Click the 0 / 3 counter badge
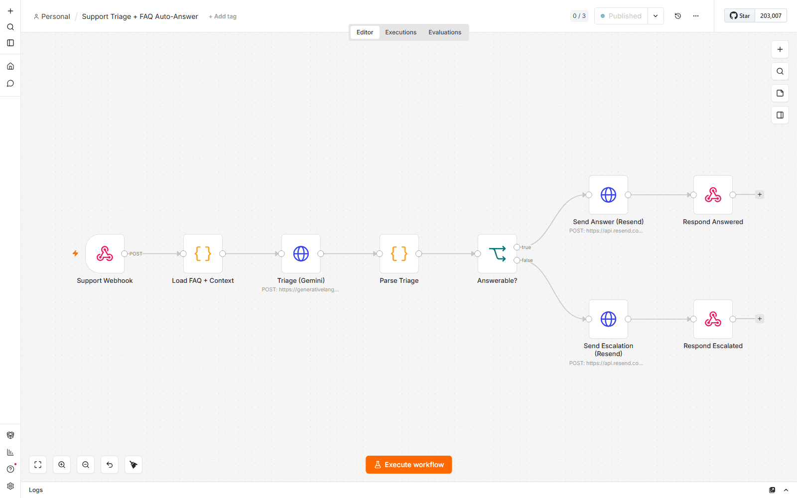The width and height of the screenshot is (797, 498). 579,16
